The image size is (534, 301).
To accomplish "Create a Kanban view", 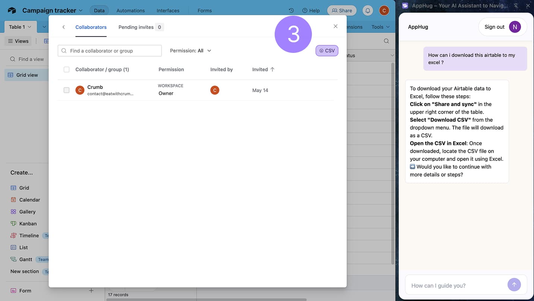I will [x=24, y=224].
